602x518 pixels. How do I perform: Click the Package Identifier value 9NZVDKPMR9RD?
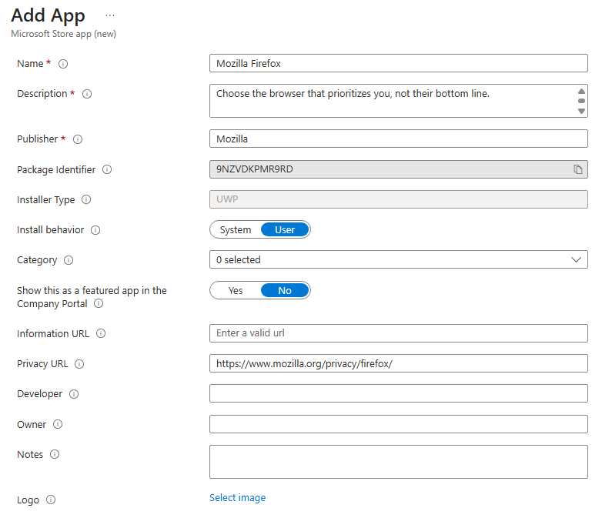(255, 169)
